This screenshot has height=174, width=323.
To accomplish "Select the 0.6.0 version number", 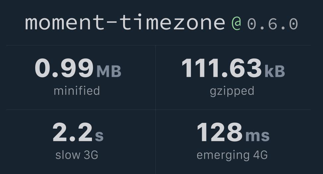I will pyautogui.click(x=272, y=24).
